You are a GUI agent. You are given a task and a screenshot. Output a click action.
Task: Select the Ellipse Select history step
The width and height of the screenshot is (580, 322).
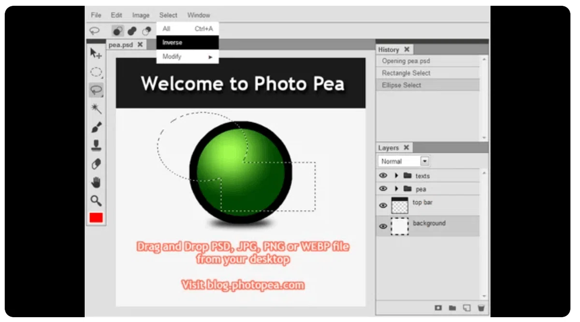click(428, 85)
